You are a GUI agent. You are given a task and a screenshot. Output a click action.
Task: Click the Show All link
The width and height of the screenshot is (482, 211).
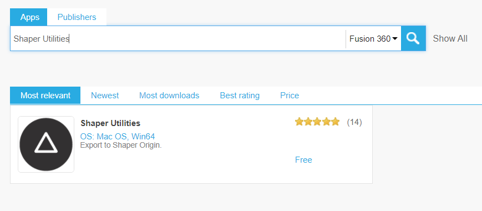coord(450,39)
